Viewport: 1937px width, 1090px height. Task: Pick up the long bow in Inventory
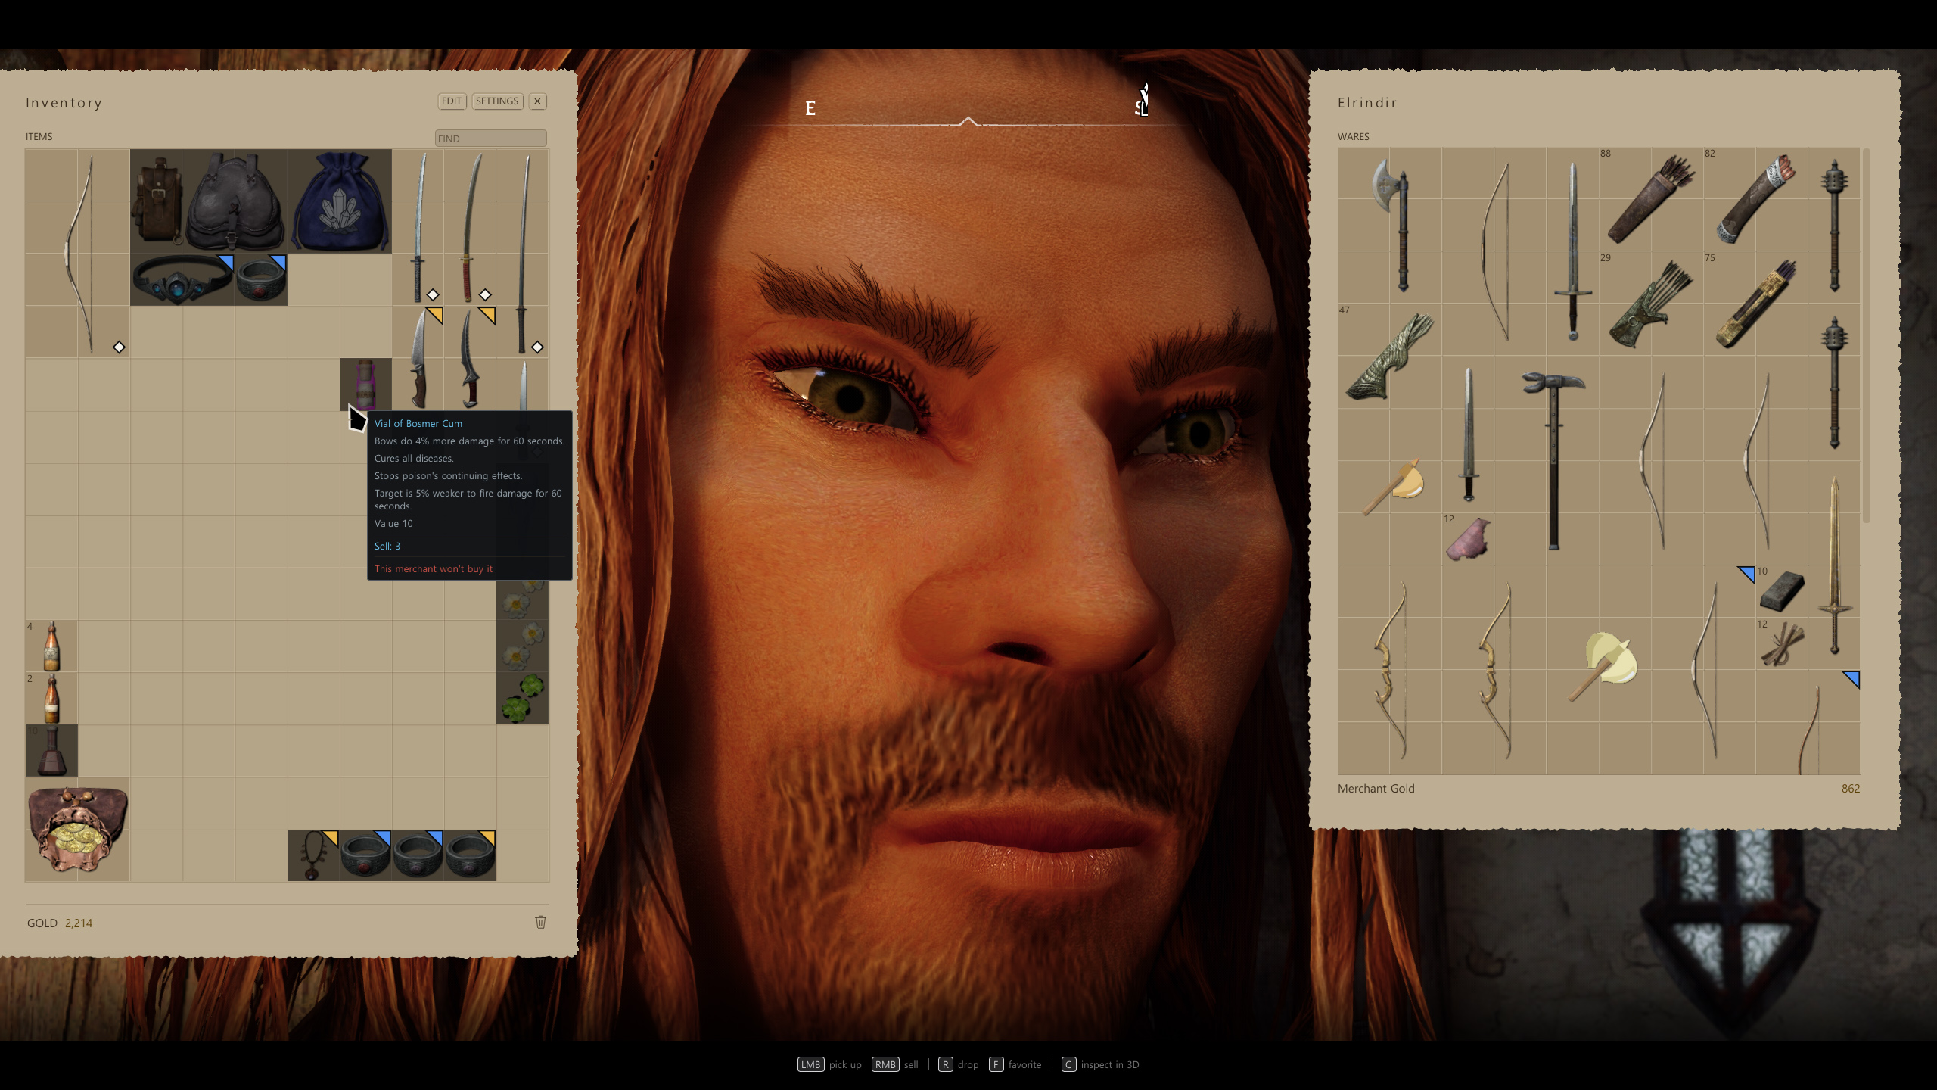78,254
